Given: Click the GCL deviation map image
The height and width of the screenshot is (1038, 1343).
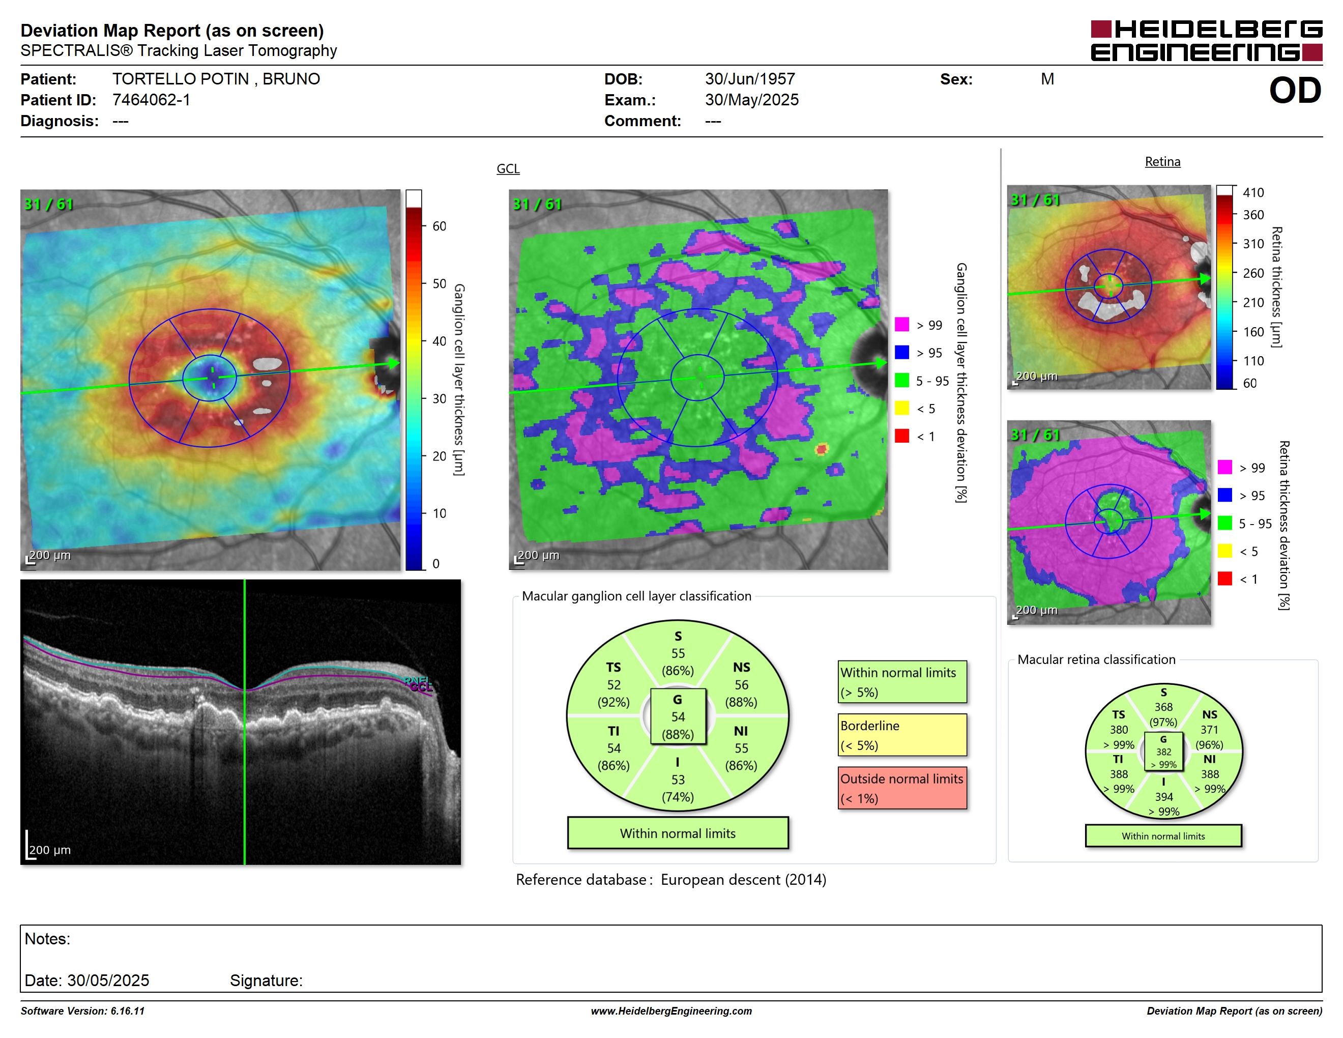Looking at the screenshot, I should click(x=698, y=380).
